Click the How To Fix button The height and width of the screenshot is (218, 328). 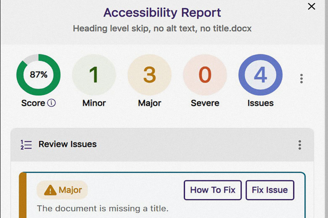[212, 190]
